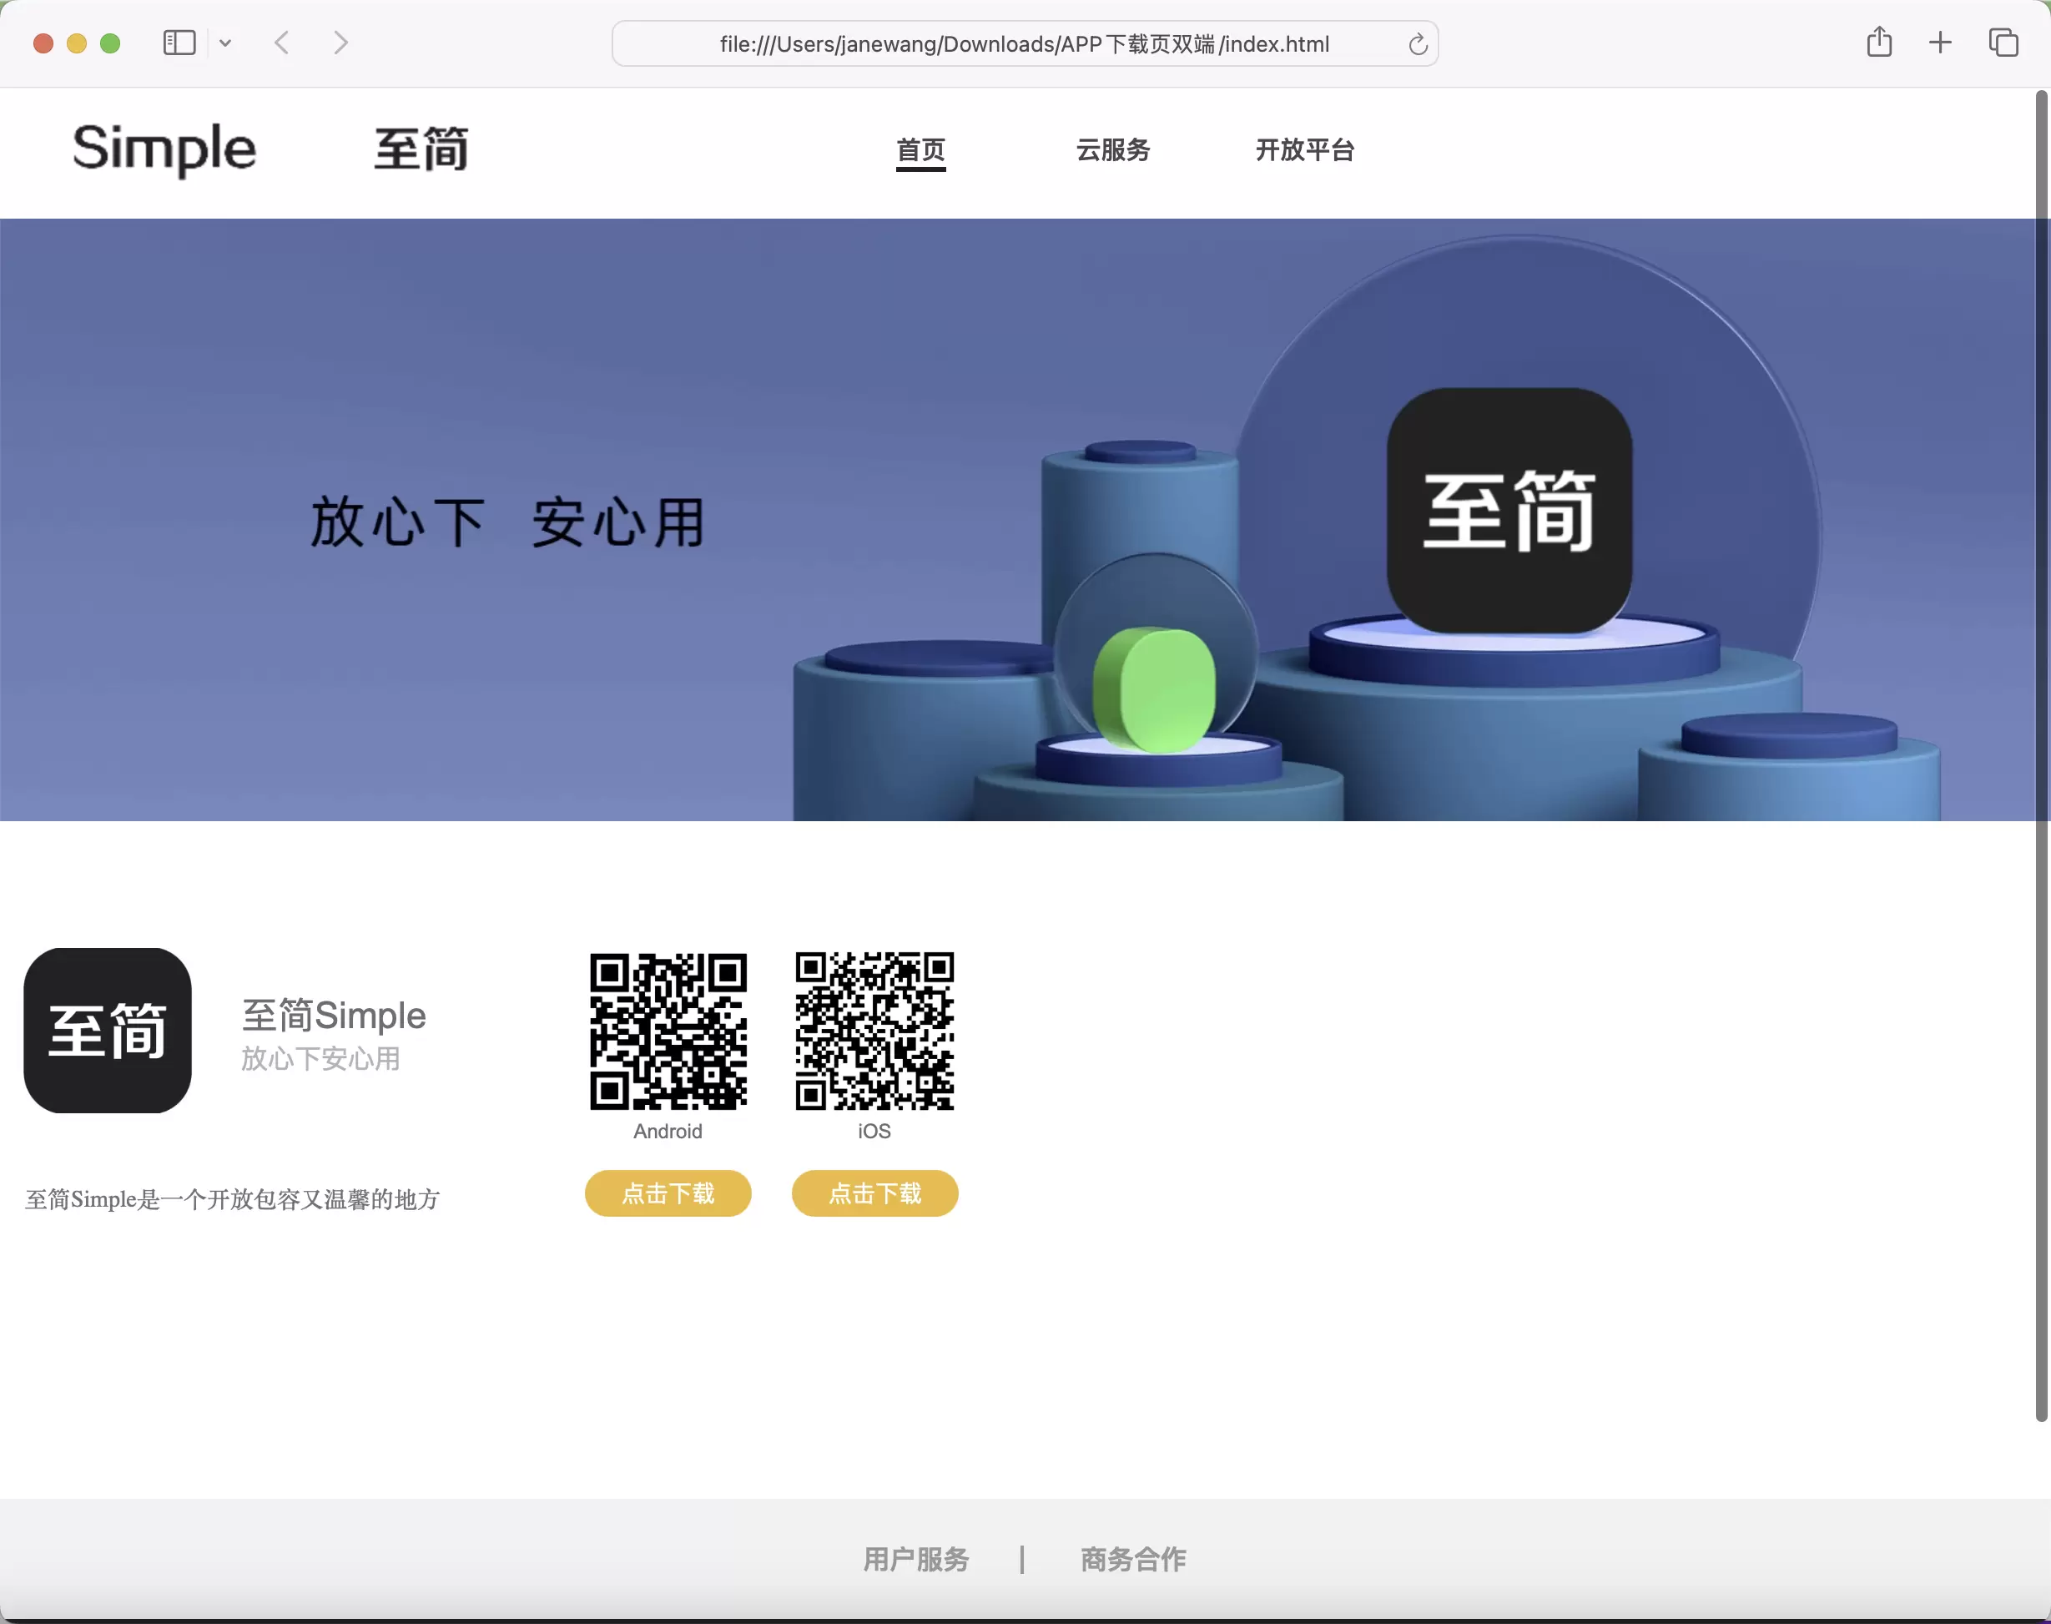Click the 放心下安心用 subtitle text
This screenshot has width=2051, height=1624.
click(x=320, y=1058)
